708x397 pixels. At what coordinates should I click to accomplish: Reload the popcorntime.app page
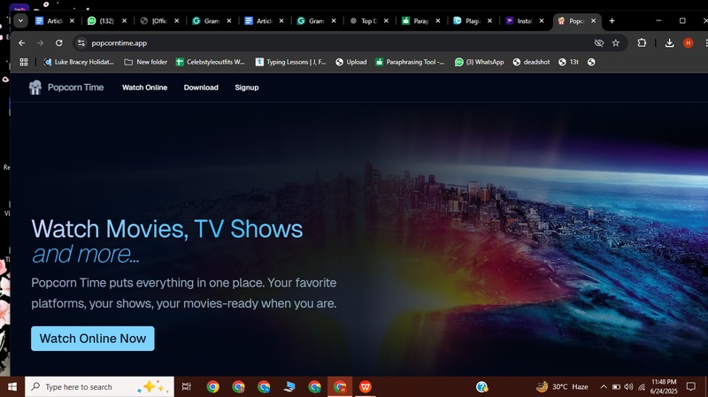coord(58,42)
